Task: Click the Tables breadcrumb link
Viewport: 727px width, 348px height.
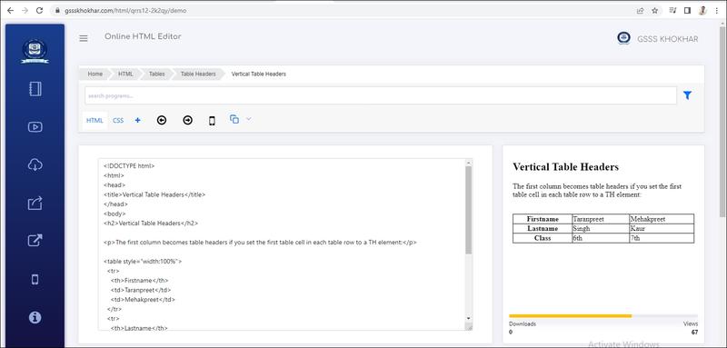Action: (x=156, y=75)
